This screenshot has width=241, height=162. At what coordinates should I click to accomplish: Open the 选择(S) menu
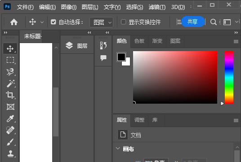click(134, 7)
